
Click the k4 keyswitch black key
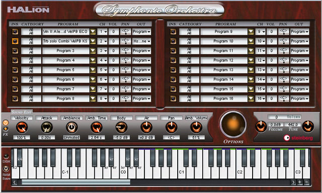click(x=20, y=157)
